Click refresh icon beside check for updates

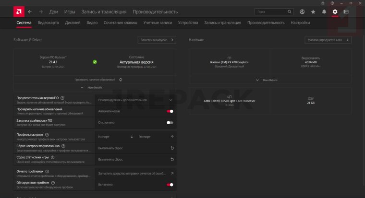[121, 80]
